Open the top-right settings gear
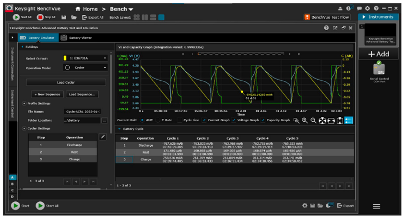This screenshot has width=404, height=220. point(368,9)
